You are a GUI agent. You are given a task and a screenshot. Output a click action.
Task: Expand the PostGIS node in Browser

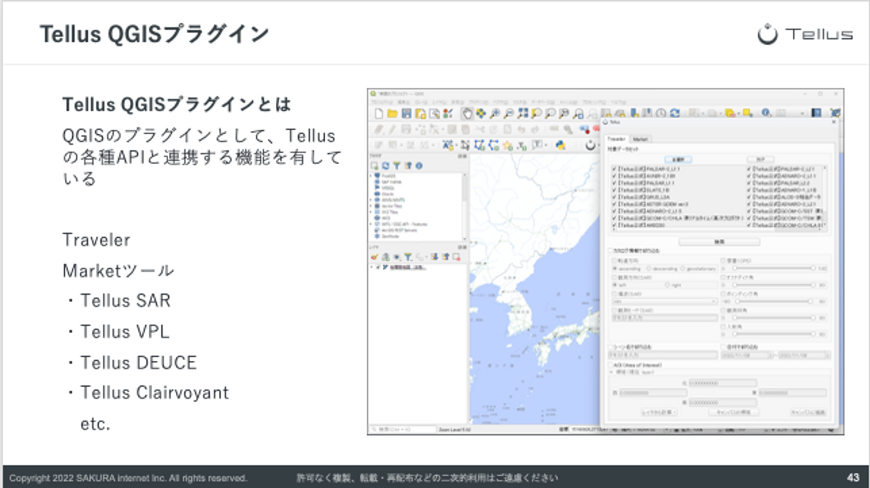[371, 176]
